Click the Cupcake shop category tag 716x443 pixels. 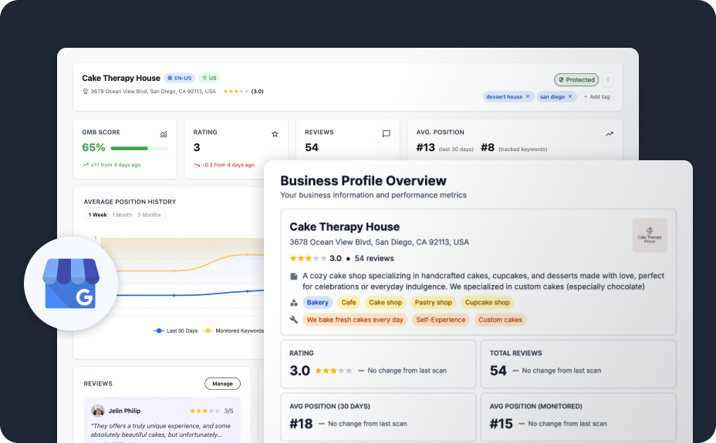[487, 303]
